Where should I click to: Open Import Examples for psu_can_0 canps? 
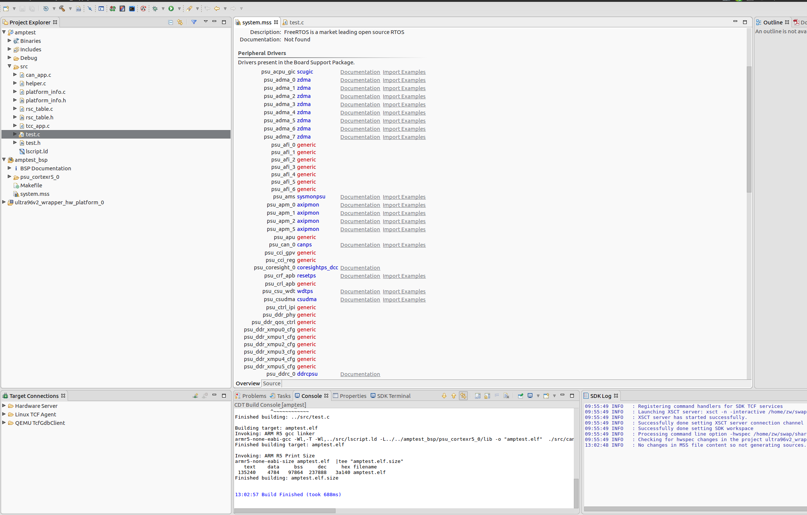(404, 245)
